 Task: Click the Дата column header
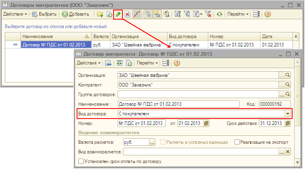(277, 36)
